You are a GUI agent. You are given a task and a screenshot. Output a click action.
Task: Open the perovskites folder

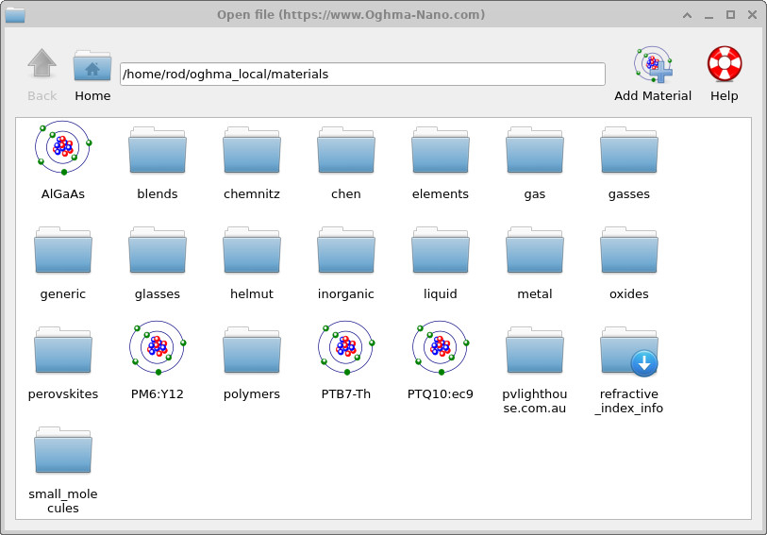(x=63, y=351)
